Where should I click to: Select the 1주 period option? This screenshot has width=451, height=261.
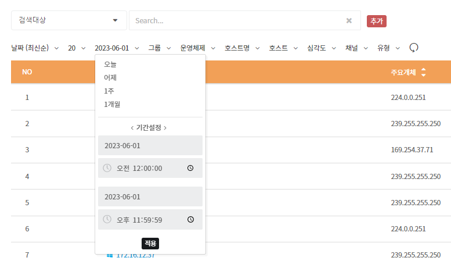(x=109, y=91)
